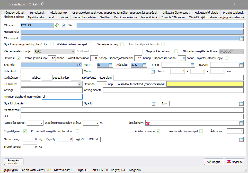Open the Fő szállító dropdown

pos(79,84)
